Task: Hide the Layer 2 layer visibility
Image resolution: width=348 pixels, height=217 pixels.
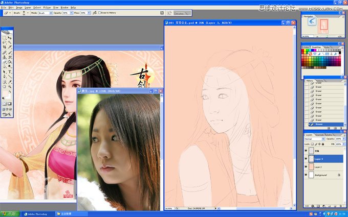Action: (x=306, y=167)
